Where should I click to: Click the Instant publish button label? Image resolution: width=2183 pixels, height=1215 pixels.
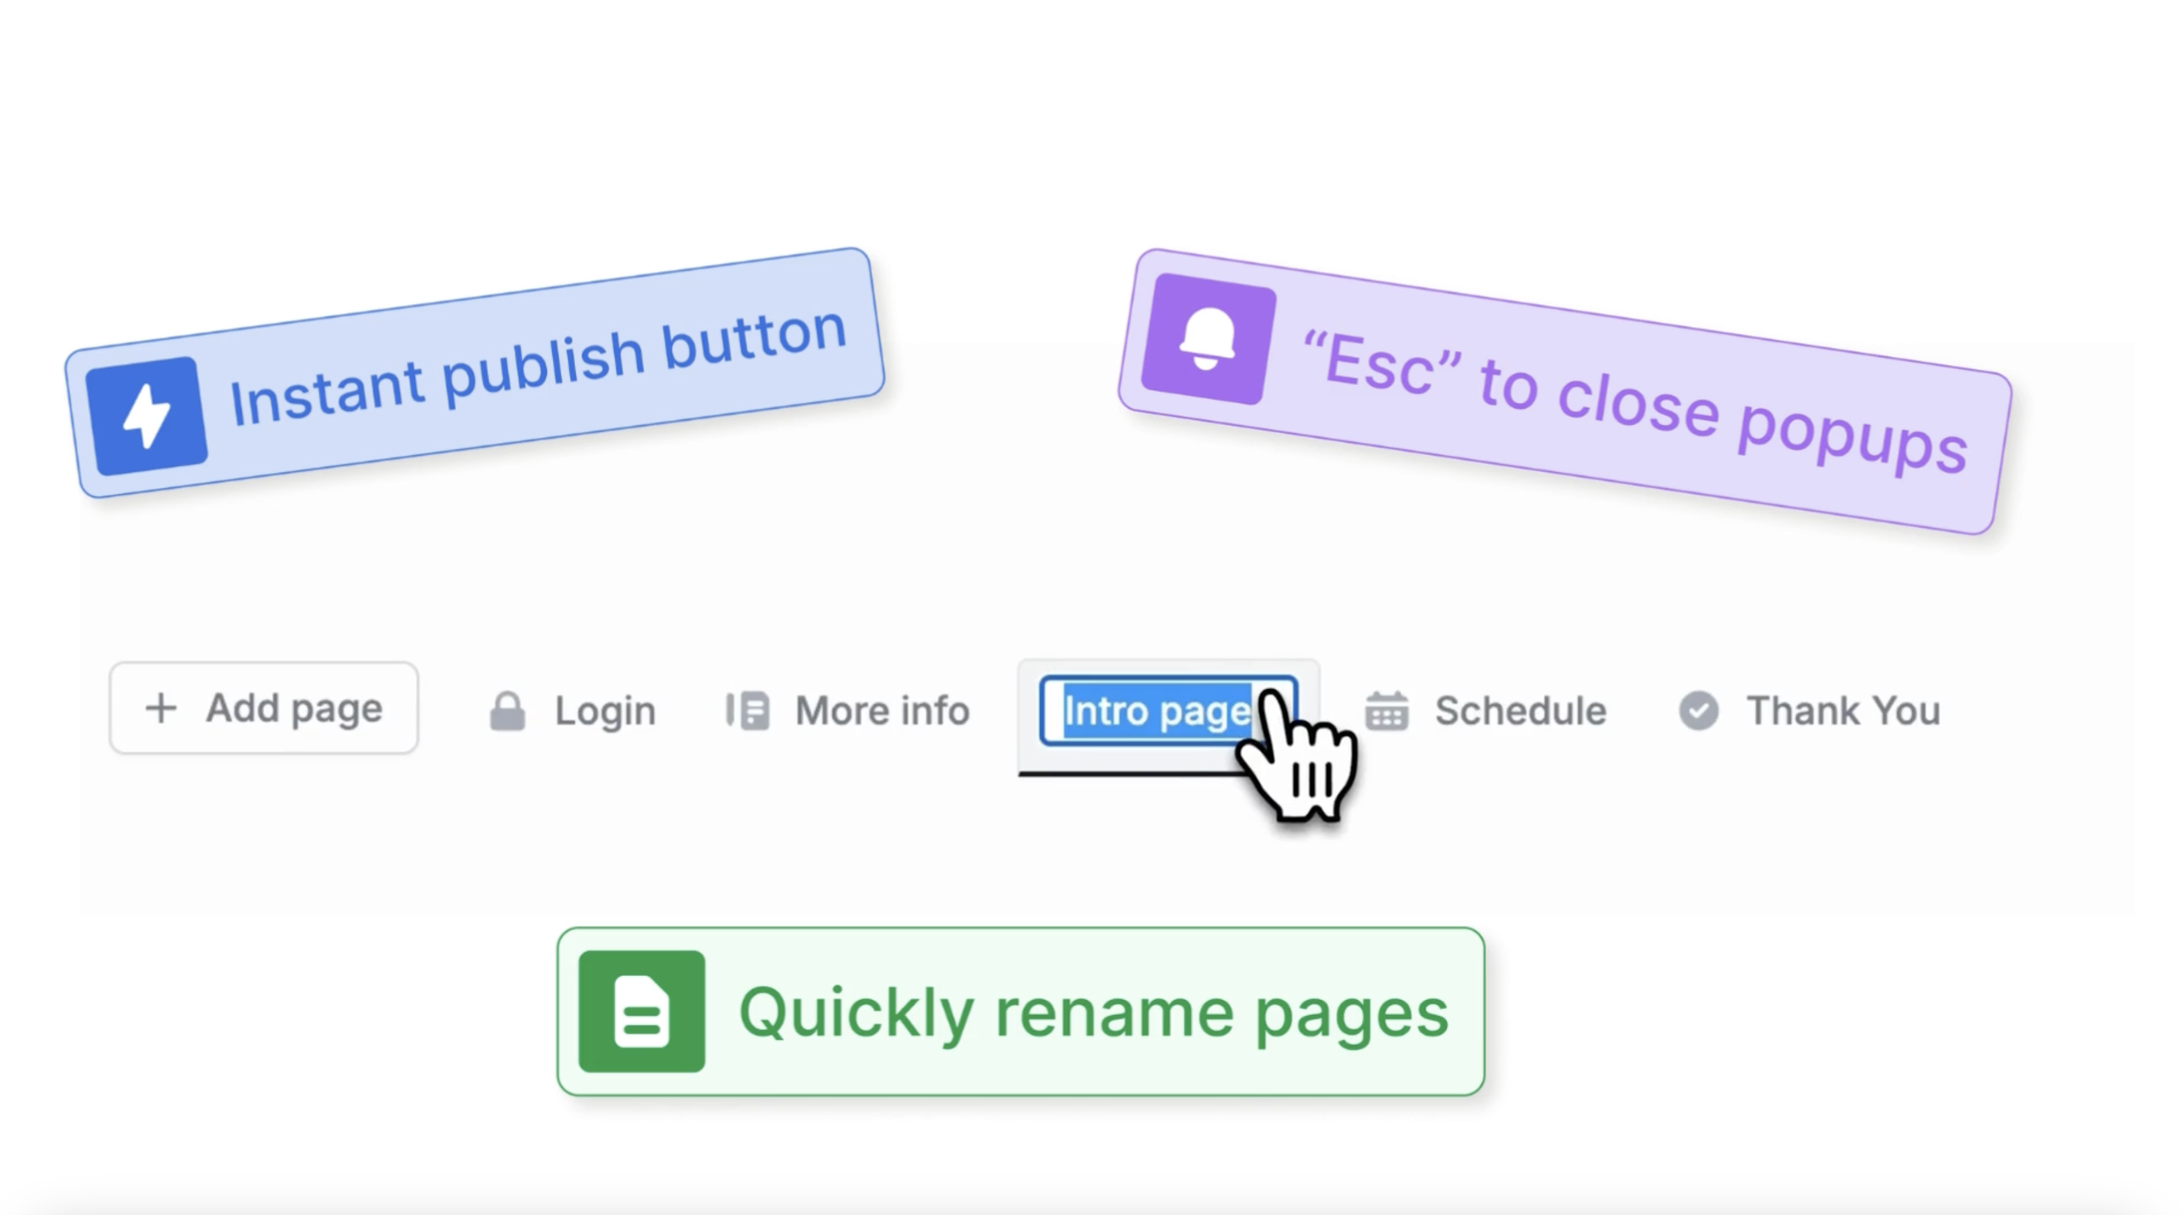pyautogui.click(x=538, y=368)
